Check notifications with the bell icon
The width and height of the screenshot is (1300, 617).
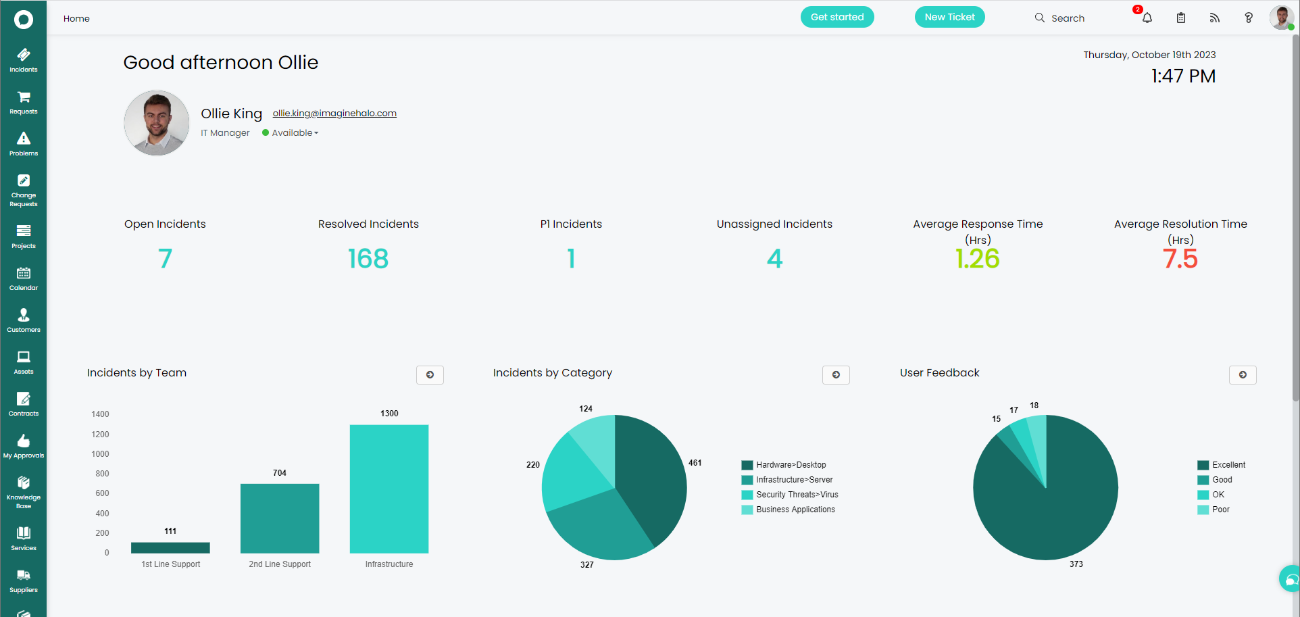(x=1147, y=18)
